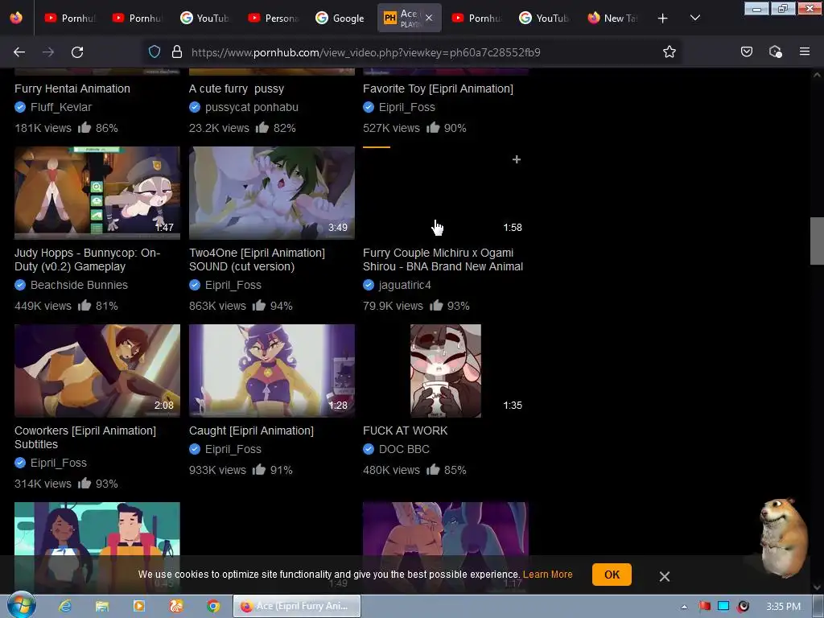
Task: Switch to the leftmost Pornhu tab
Action: point(70,18)
